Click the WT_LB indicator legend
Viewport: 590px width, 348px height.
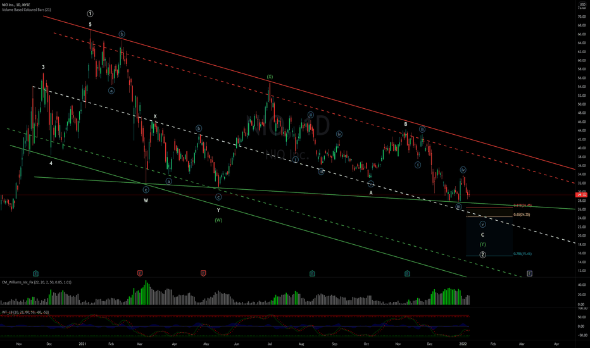pos(25,313)
